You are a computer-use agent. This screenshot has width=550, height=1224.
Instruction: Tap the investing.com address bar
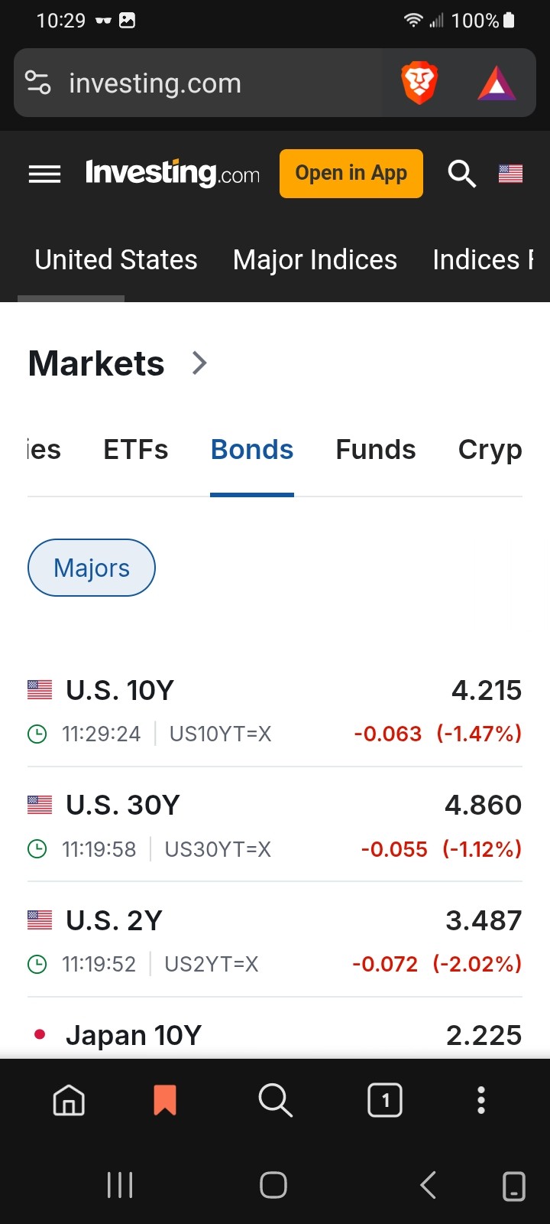[x=199, y=83]
